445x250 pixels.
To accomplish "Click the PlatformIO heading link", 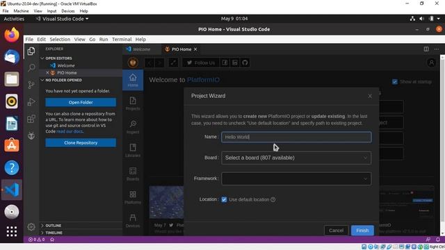I will (x=203, y=80).
